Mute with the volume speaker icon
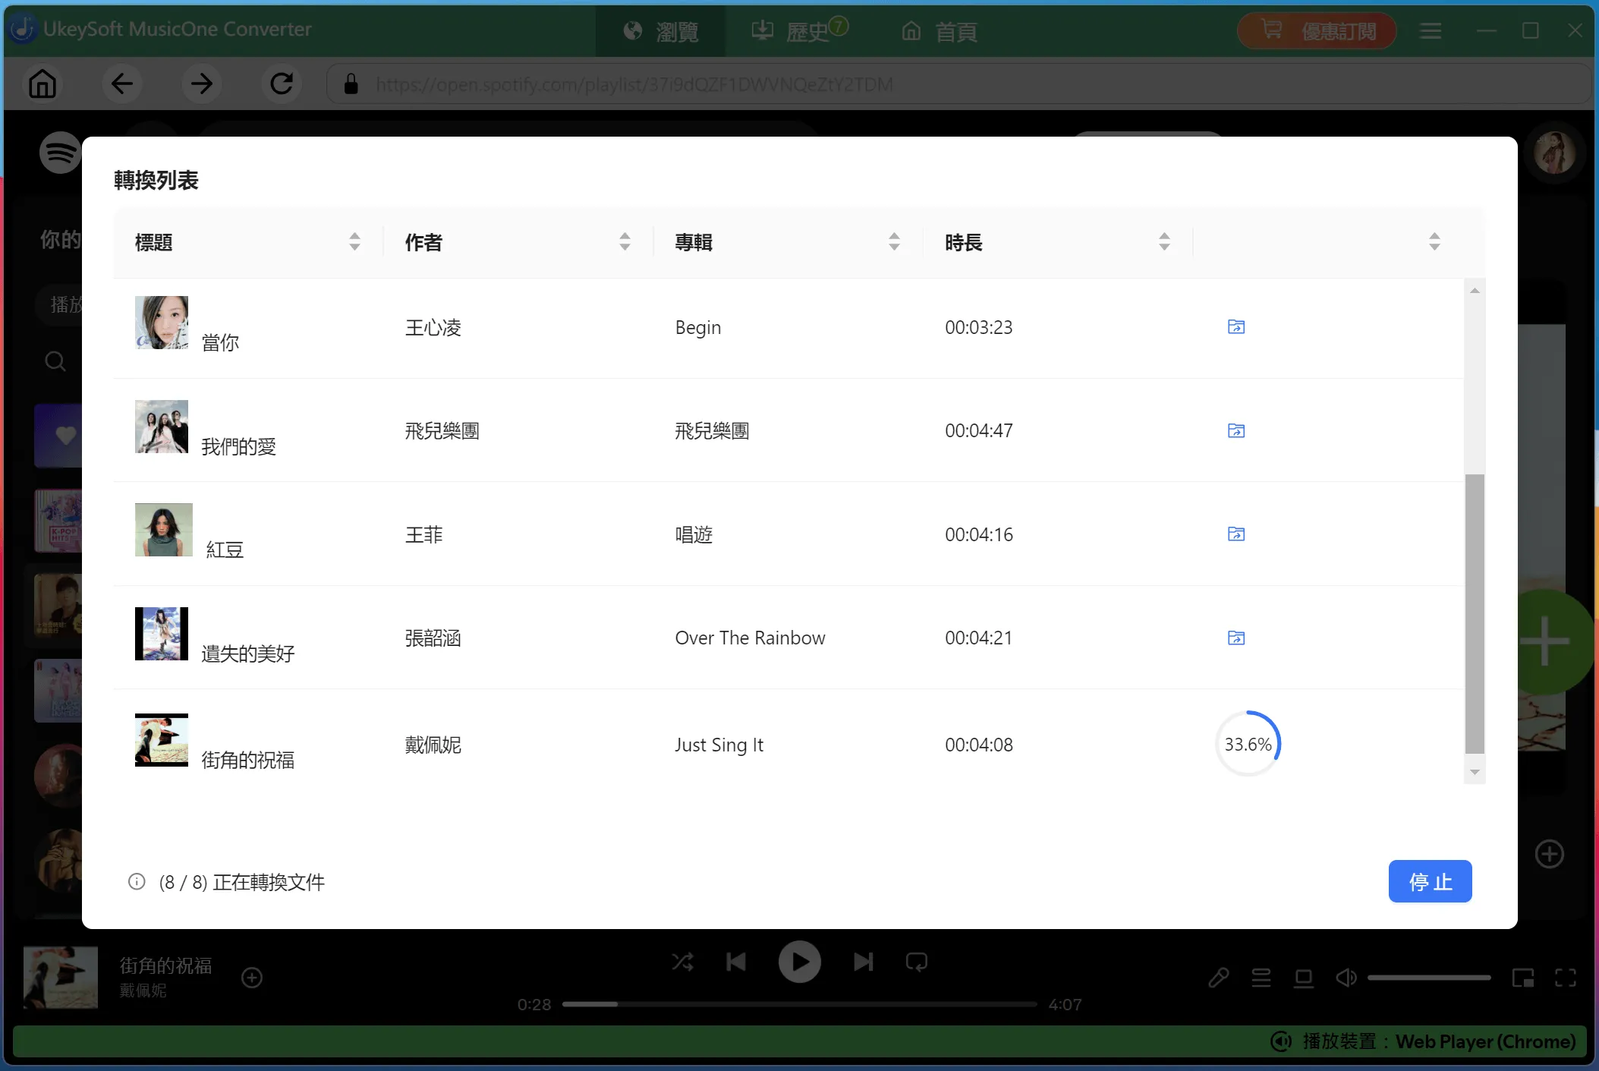Screen dimensions: 1599x1071 click(1346, 978)
